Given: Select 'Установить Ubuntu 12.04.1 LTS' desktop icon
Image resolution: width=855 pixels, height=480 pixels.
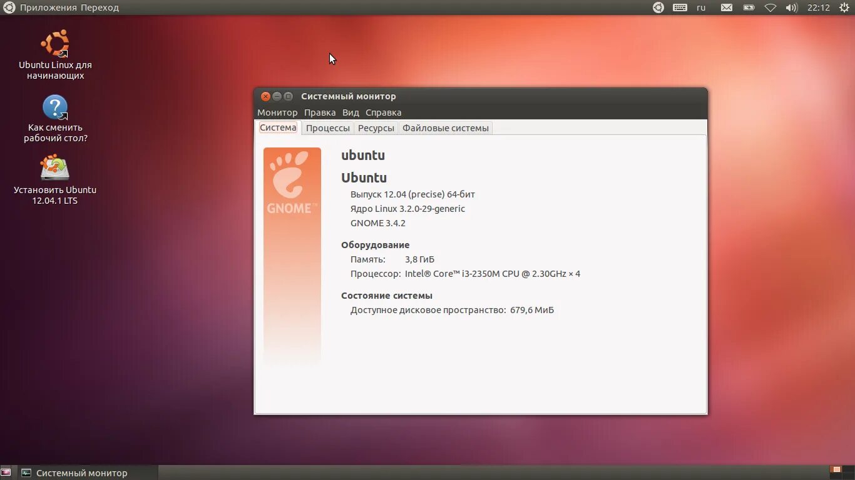Looking at the screenshot, I should point(55,180).
